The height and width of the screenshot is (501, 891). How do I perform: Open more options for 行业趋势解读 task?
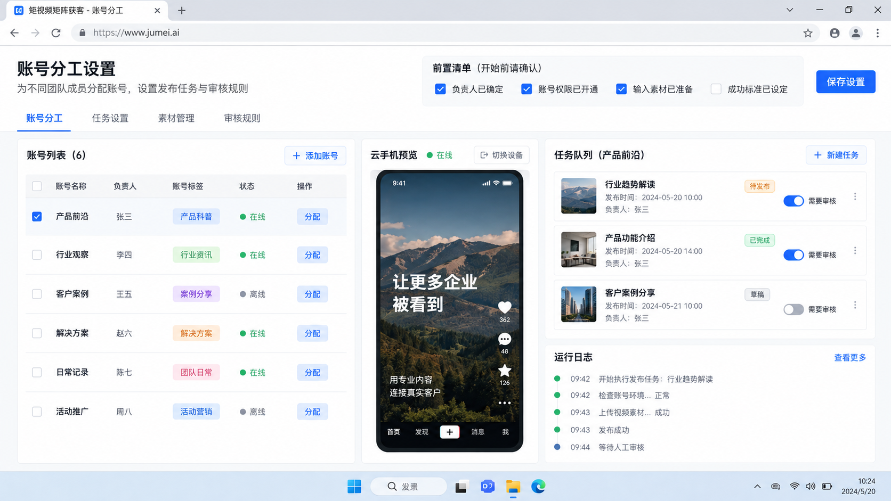[x=855, y=196]
